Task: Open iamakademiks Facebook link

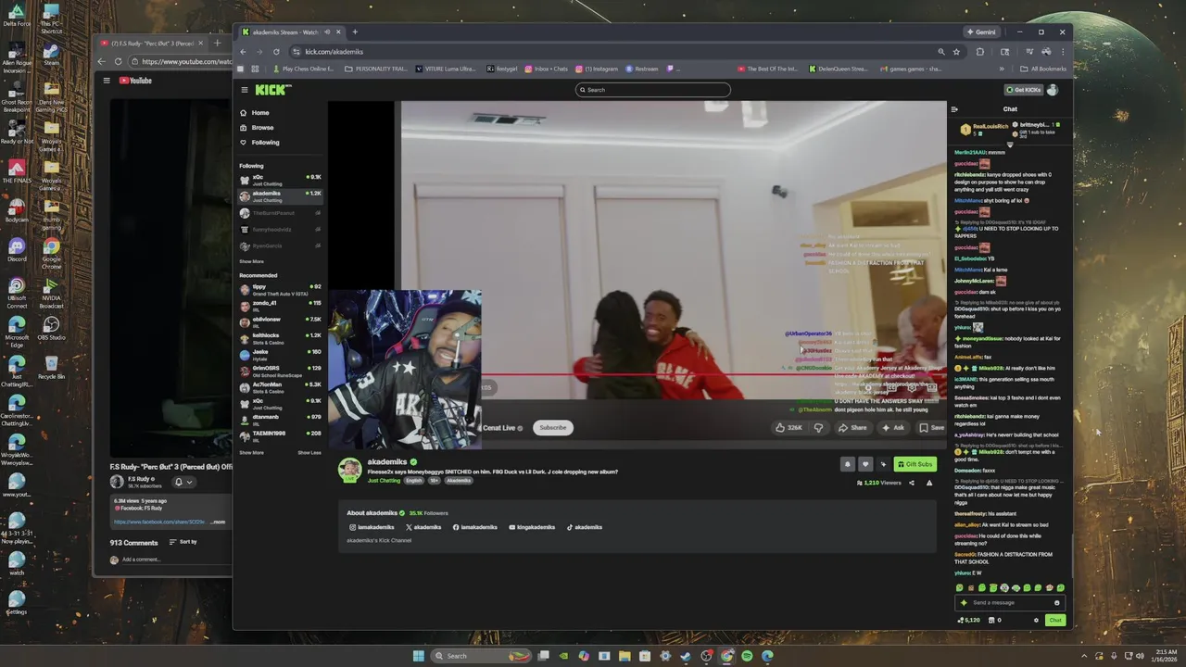Action: click(x=474, y=527)
